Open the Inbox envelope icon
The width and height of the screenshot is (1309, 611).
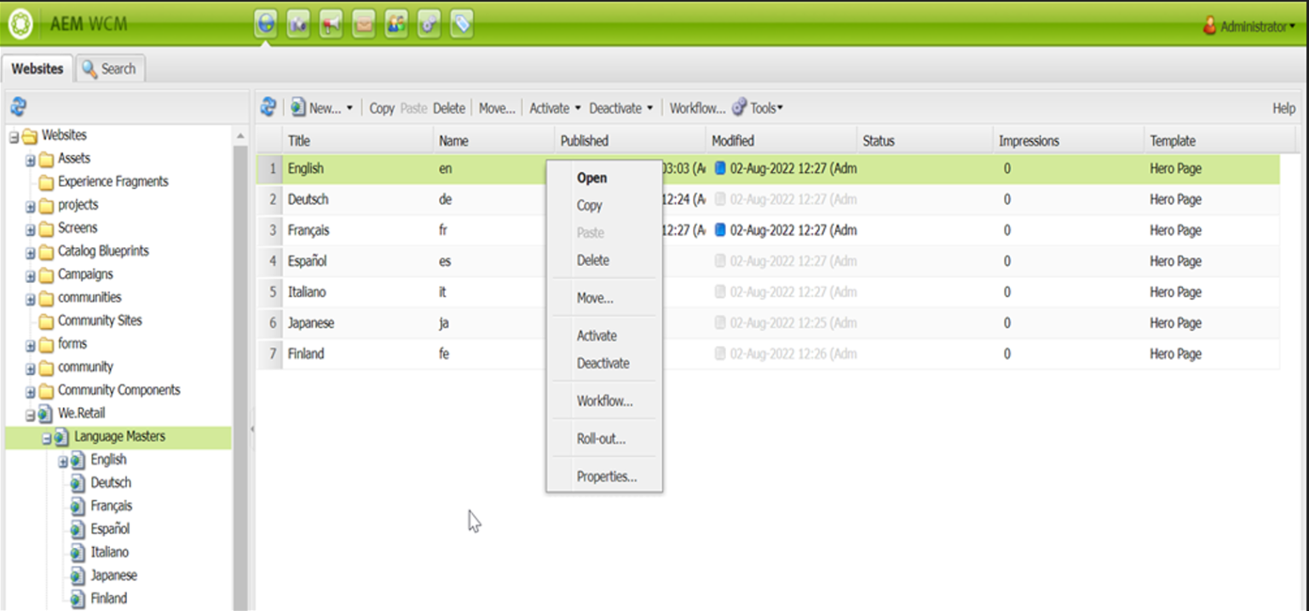364,24
